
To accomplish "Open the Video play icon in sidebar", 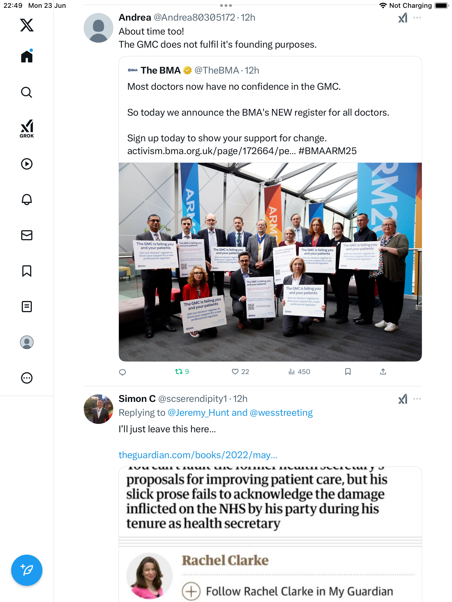I will point(27,164).
